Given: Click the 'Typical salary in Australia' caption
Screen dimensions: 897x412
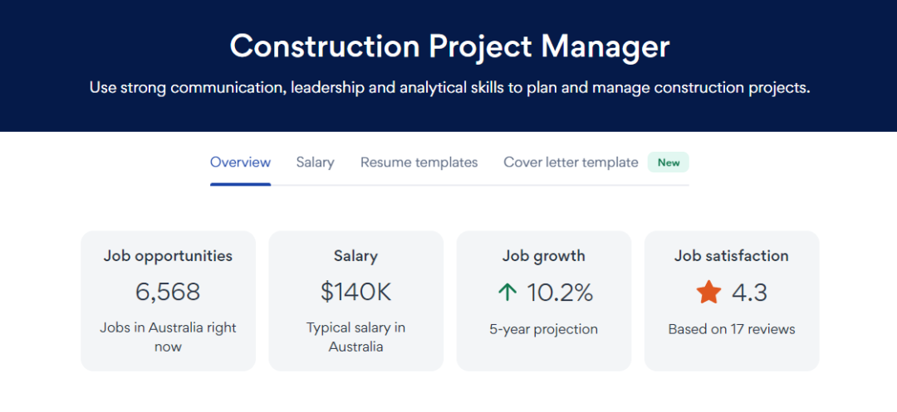Looking at the screenshot, I should click(x=355, y=337).
